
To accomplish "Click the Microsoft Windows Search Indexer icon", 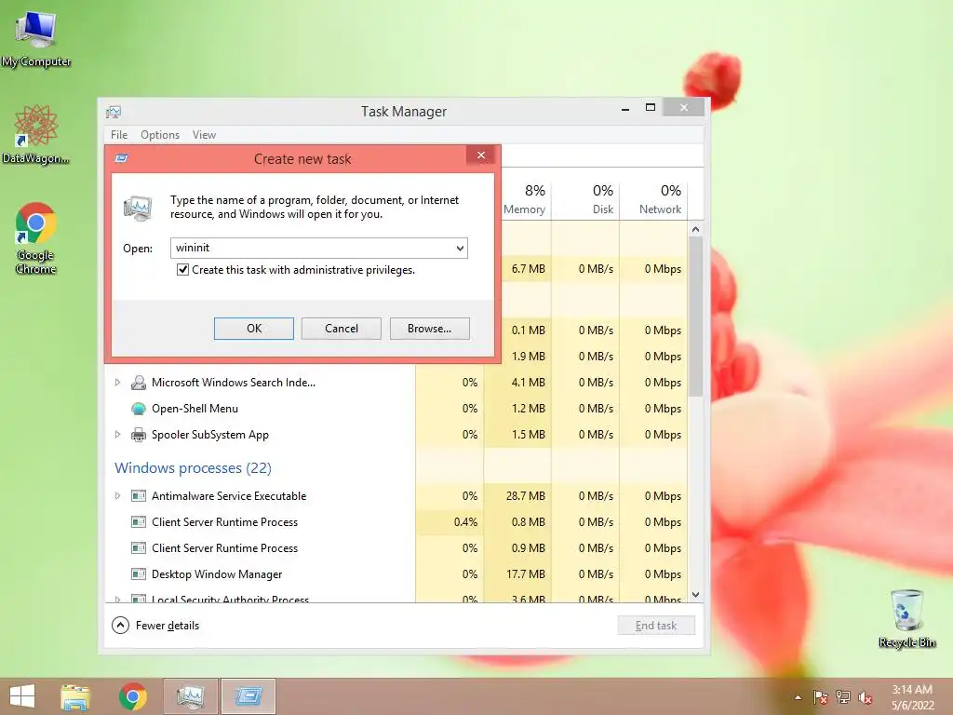I will (x=139, y=383).
